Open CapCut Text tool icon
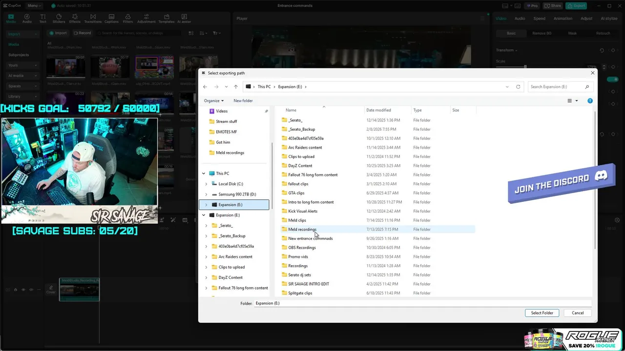 click(42, 19)
